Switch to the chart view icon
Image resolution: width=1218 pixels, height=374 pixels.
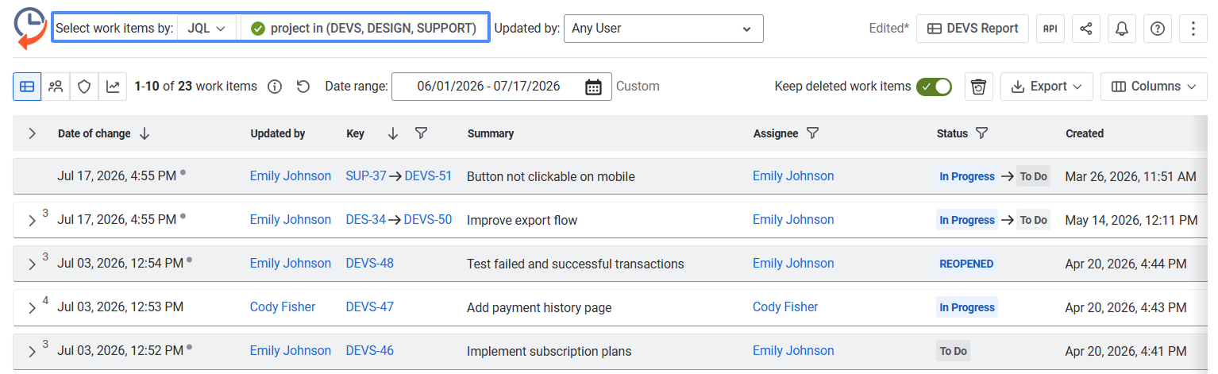click(x=113, y=86)
